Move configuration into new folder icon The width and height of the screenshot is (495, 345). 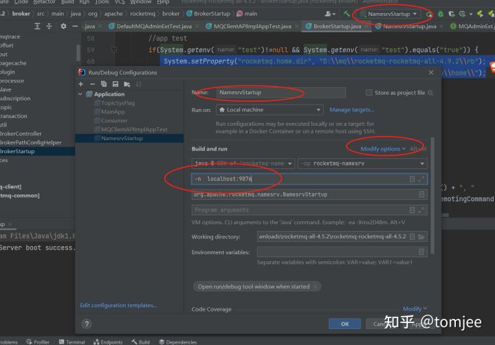pyautogui.click(x=127, y=84)
